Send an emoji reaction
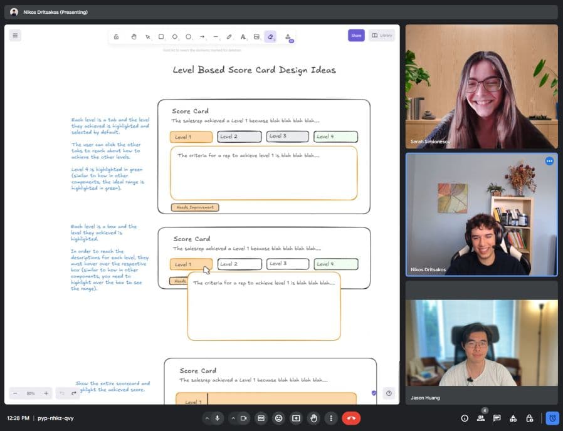The height and width of the screenshot is (431, 563). pos(278,418)
